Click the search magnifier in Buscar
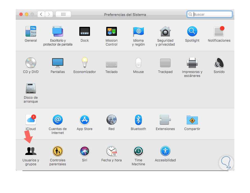Screen dimensions: 250x193 [190, 14]
